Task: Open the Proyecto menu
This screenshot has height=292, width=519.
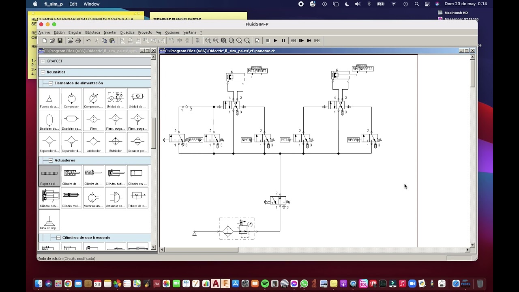Action: pos(145,32)
